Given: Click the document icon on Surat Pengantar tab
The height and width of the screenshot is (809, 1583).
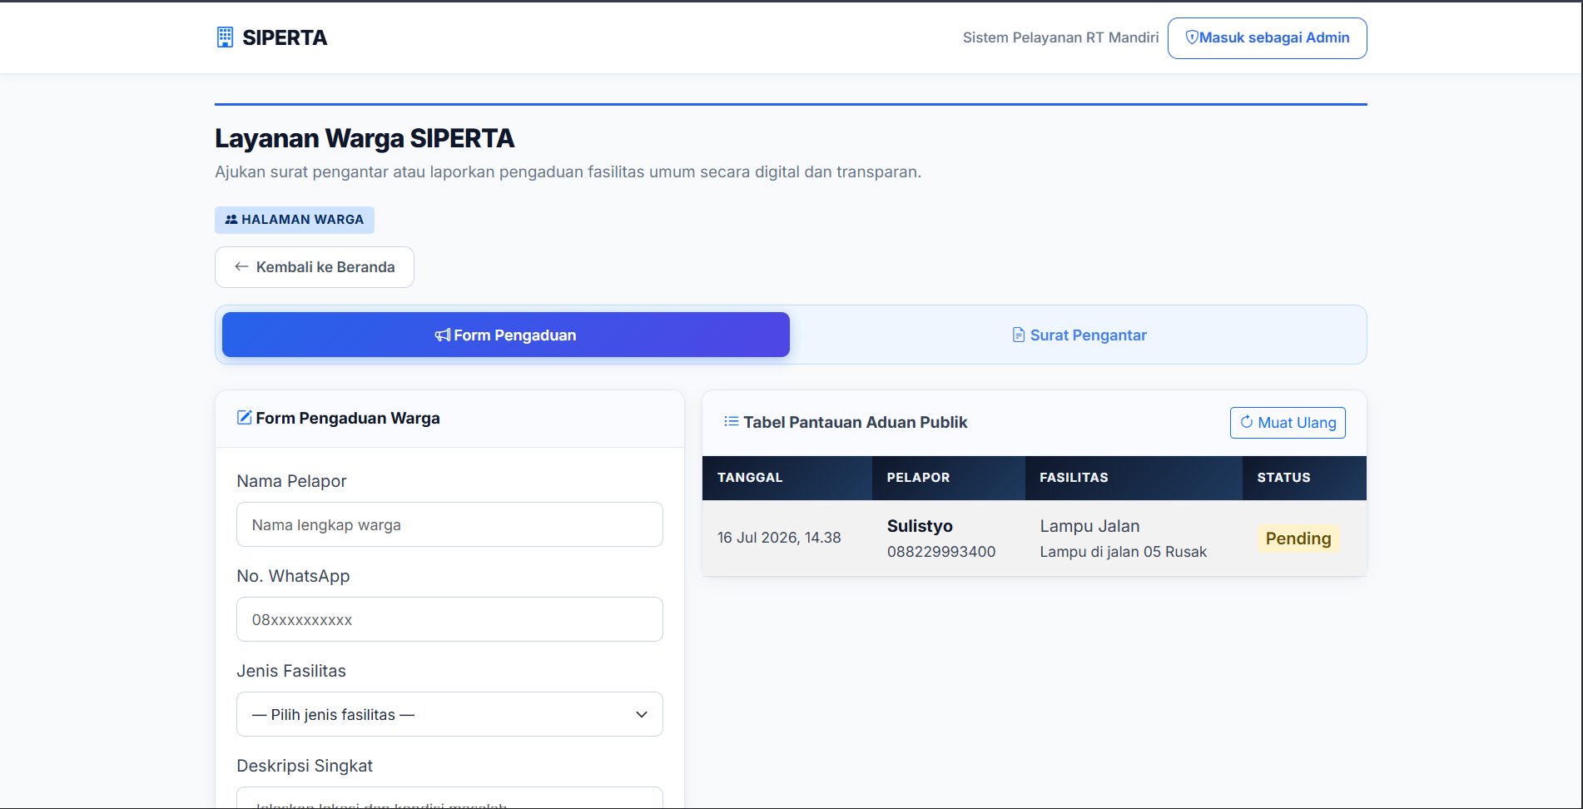Looking at the screenshot, I should pos(1018,335).
